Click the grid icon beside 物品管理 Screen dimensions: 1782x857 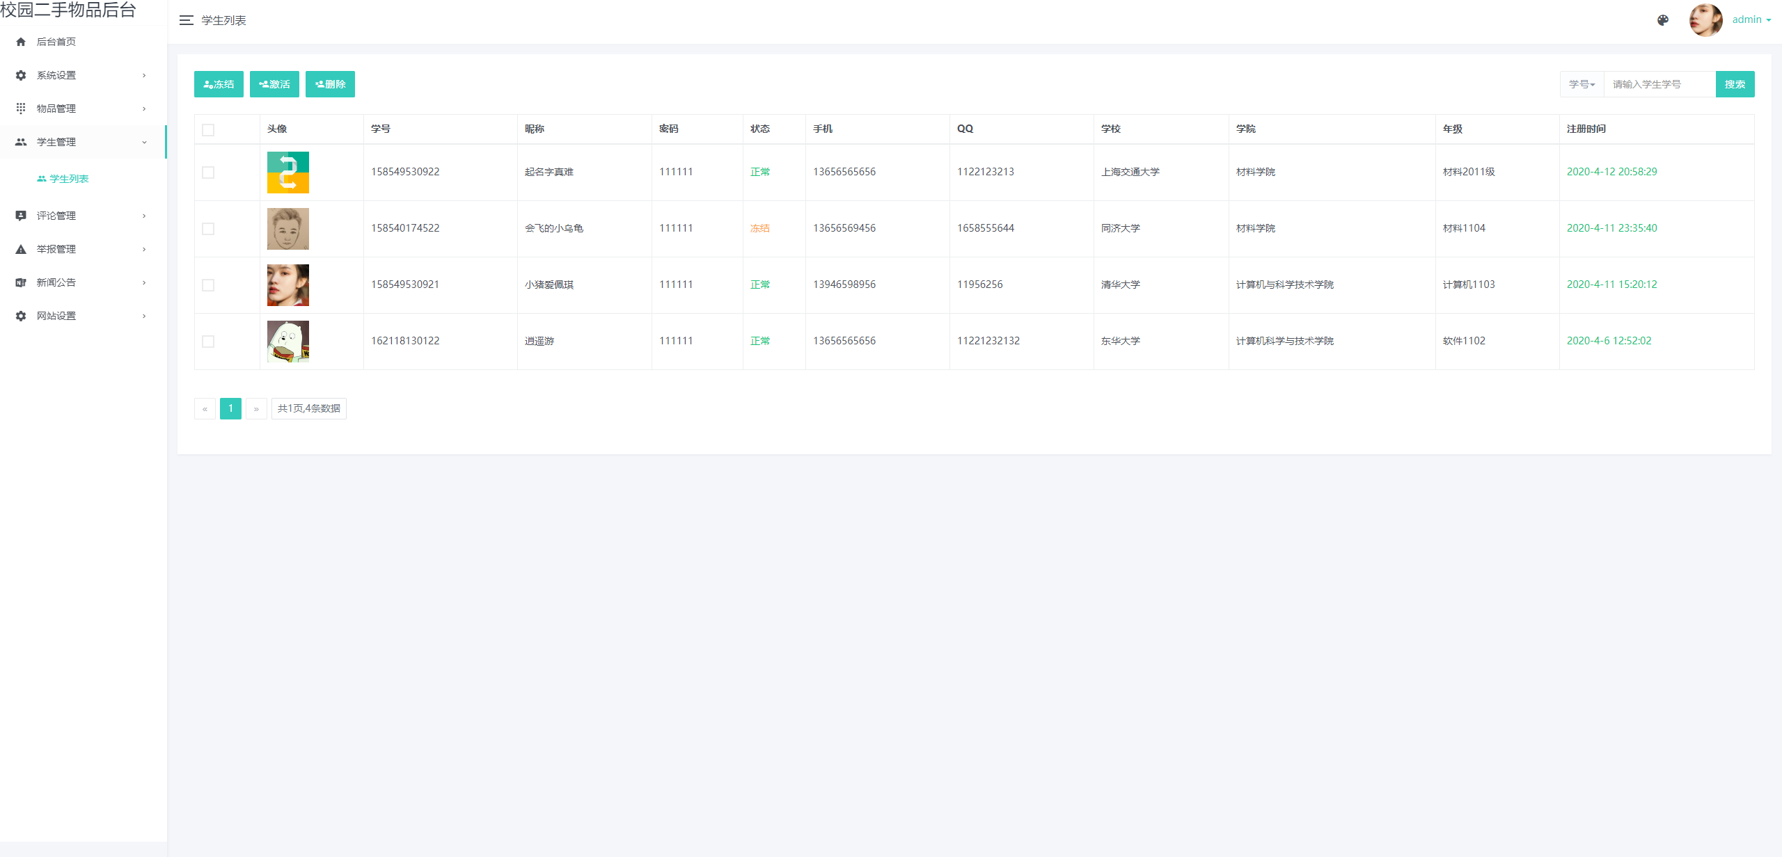[21, 109]
